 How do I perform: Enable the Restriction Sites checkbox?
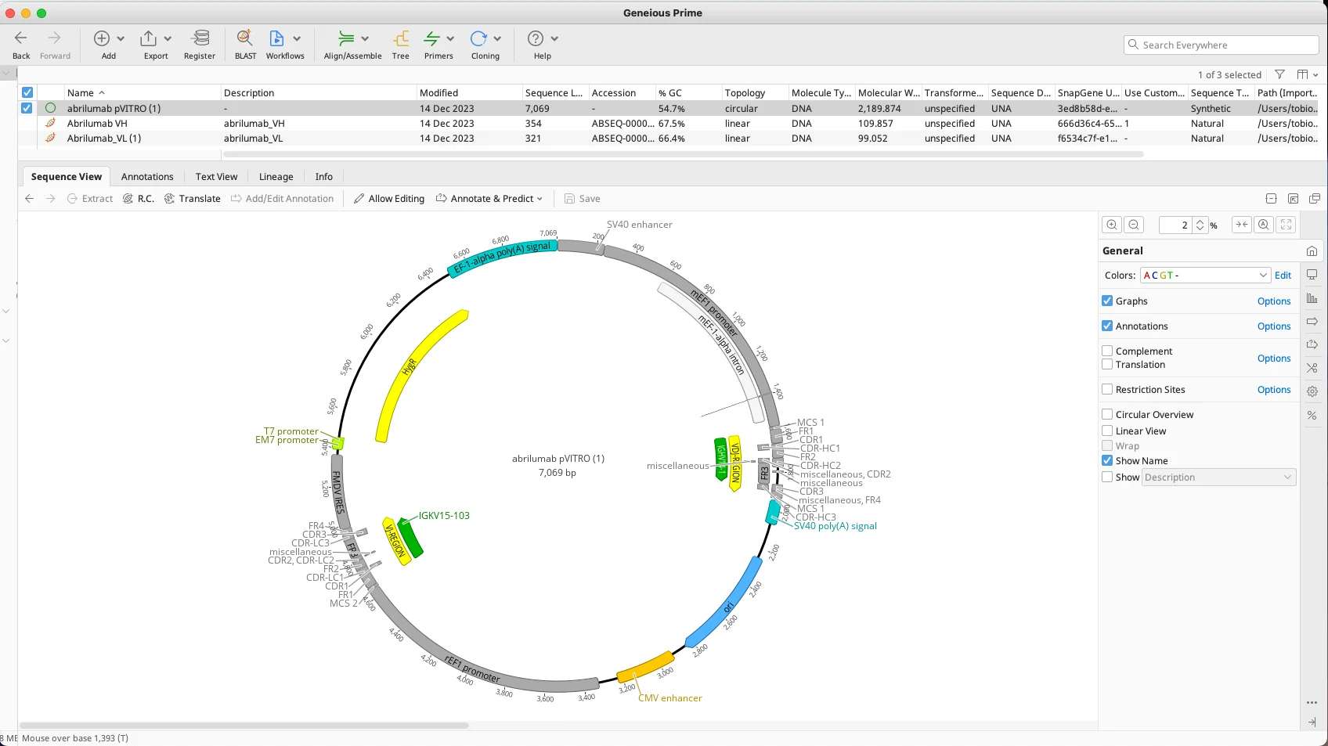coord(1107,389)
